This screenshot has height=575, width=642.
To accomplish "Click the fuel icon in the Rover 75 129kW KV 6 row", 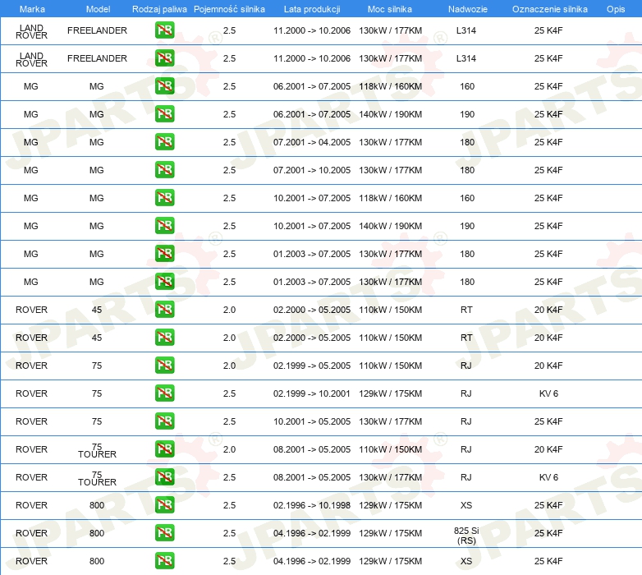I will point(164,393).
